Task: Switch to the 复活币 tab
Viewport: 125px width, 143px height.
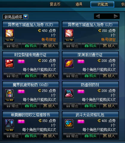Action: (x=55, y=4)
